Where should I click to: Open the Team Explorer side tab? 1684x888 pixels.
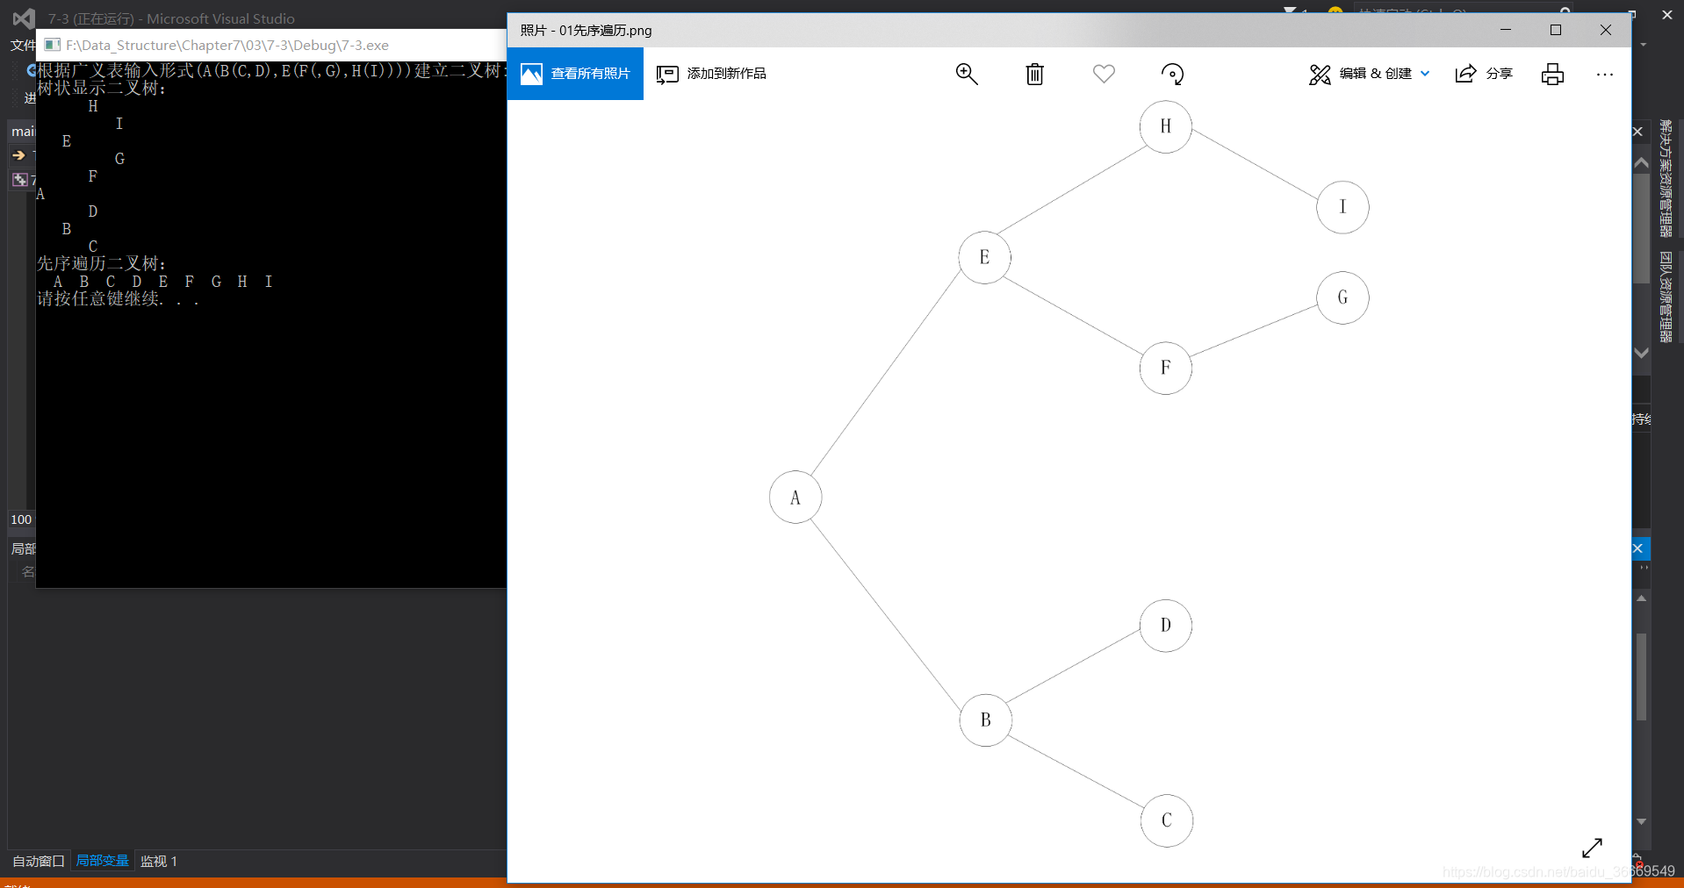[x=1666, y=297]
